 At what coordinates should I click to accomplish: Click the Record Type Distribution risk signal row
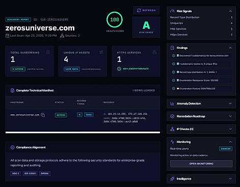click(x=201, y=17)
